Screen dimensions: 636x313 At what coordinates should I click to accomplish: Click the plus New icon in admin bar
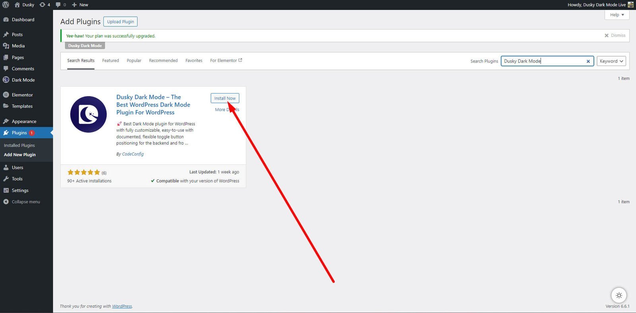click(74, 5)
